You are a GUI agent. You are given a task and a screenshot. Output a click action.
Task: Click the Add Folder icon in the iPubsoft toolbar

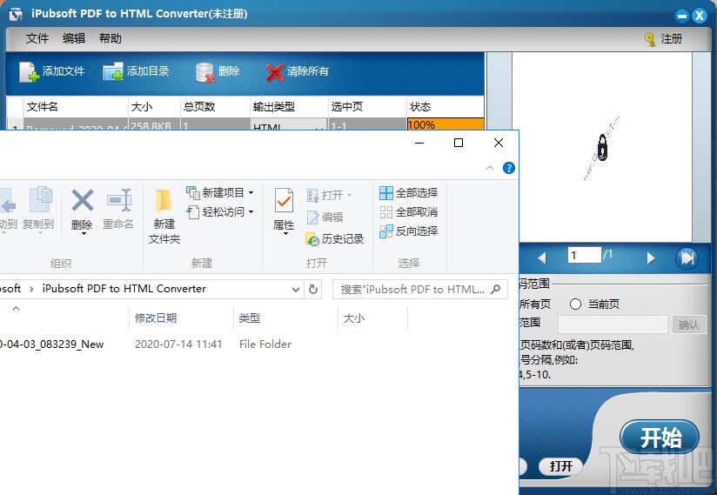(x=113, y=71)
